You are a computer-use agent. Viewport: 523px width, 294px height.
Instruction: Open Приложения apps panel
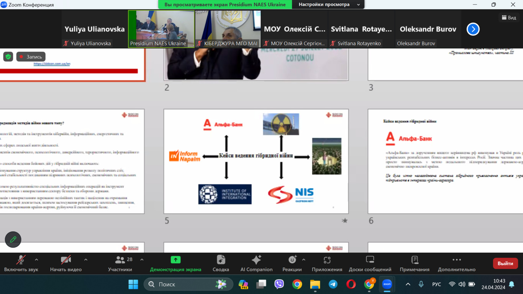327,264
